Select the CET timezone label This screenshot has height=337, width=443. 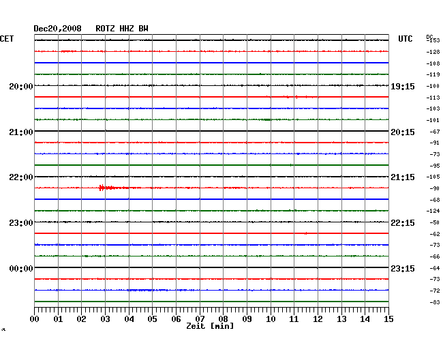[x=7, y=39]
